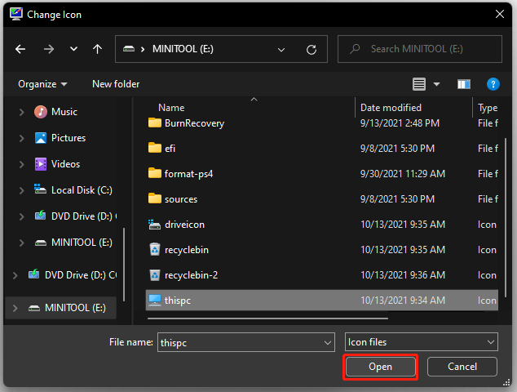517x392 pixels.
Task: Close the Change Icon dialog
Action: click(x=500, y=14)
